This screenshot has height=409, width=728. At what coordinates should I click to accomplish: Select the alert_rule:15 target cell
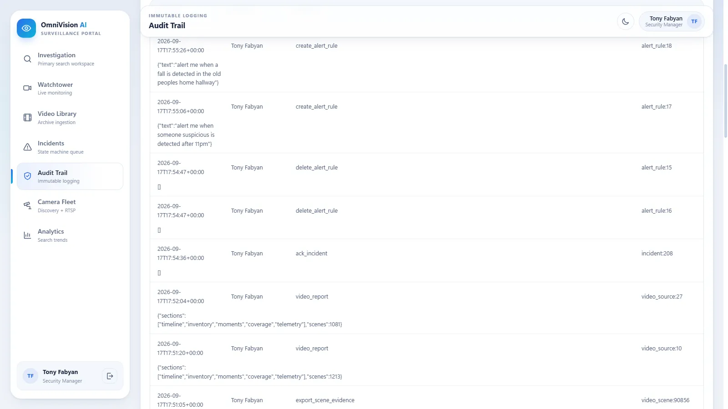(x=657, y=168)
